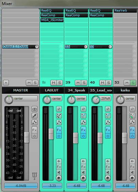Click the LAULUT folder icon
This screenshot has width=138, height=192.
[x=44, y=82]
